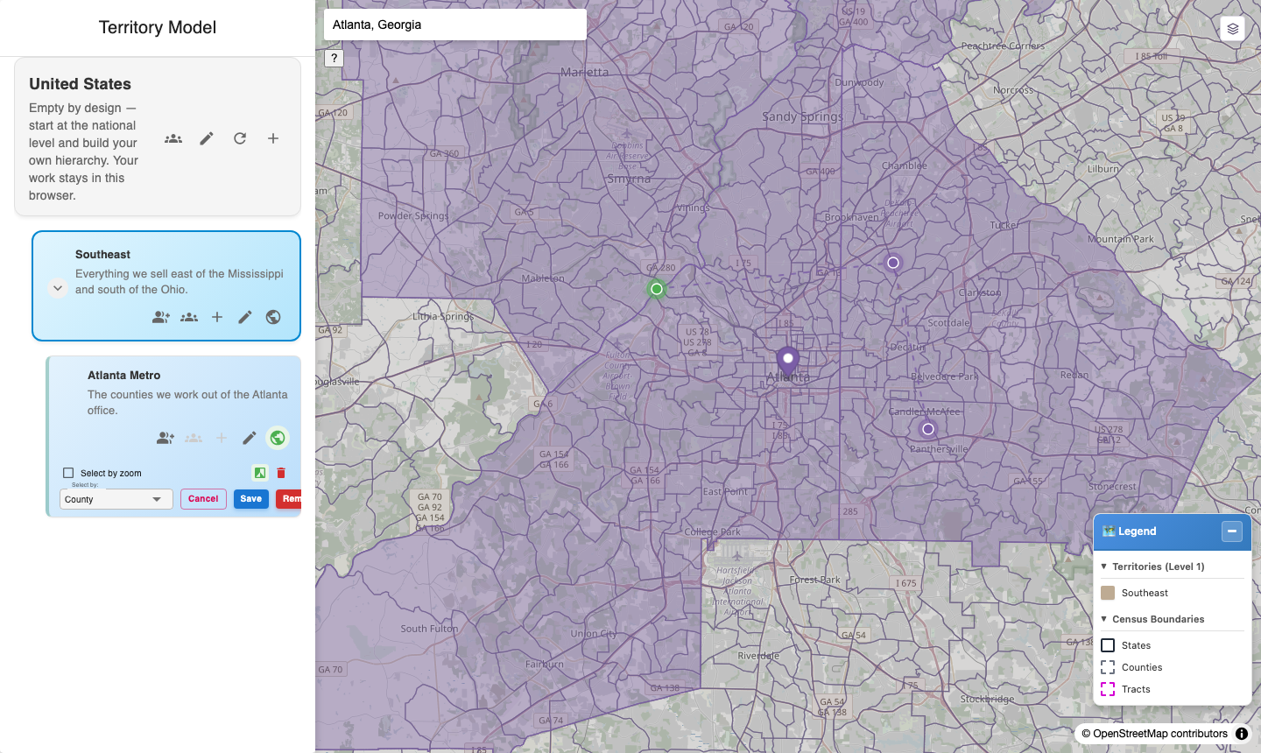View the Southeast team group
1261x753 pixels.
[189, 317]
